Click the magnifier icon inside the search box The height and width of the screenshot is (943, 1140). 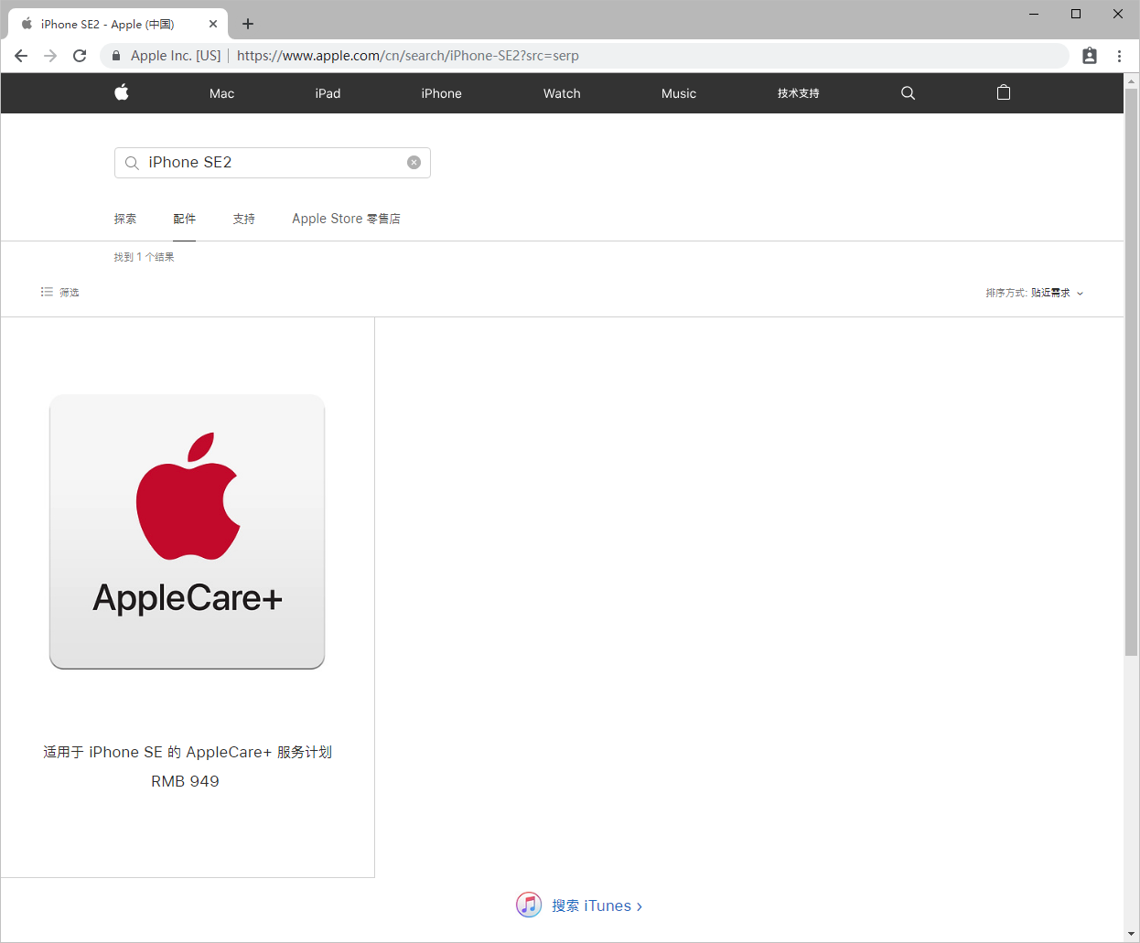(132, 162)
